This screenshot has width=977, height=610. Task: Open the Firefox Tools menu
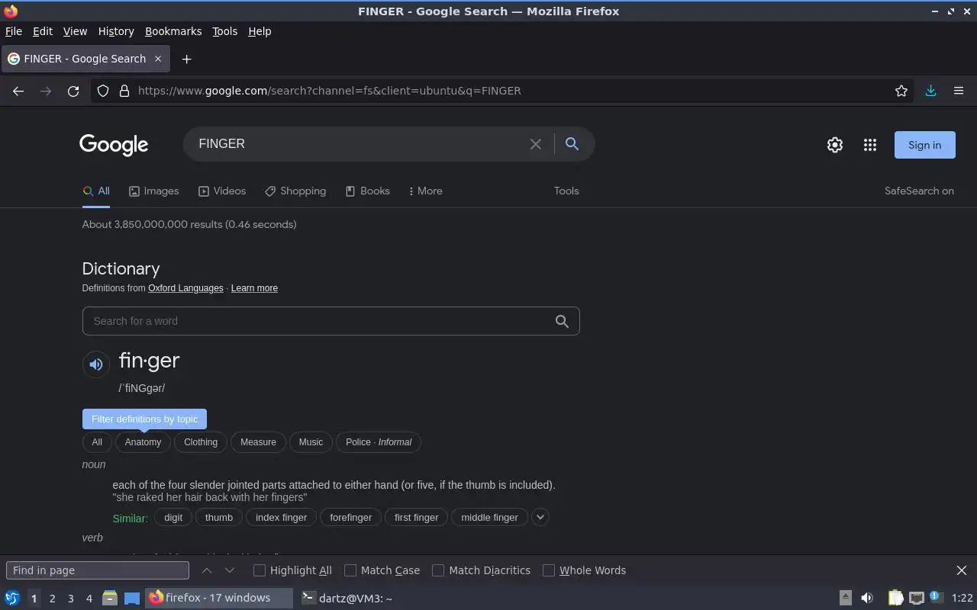point(224,31)
